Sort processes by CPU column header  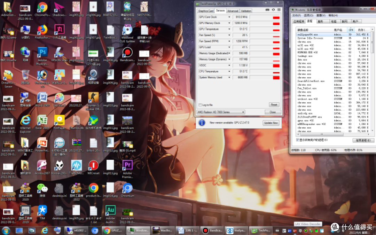(x=351, y=30)
